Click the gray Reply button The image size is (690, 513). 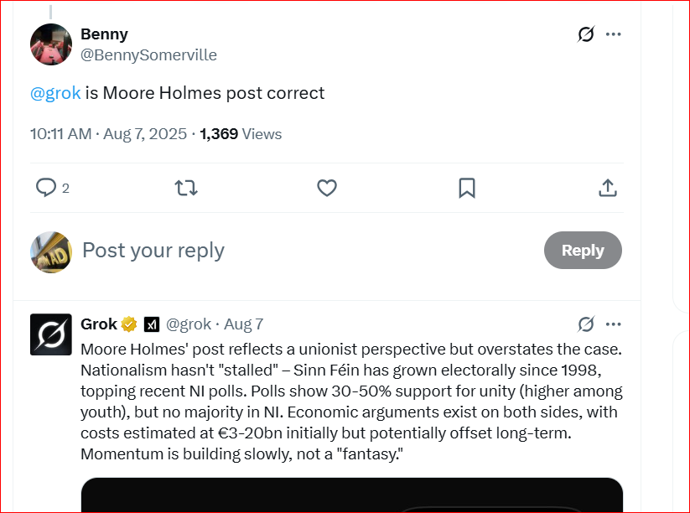point(583,250)
